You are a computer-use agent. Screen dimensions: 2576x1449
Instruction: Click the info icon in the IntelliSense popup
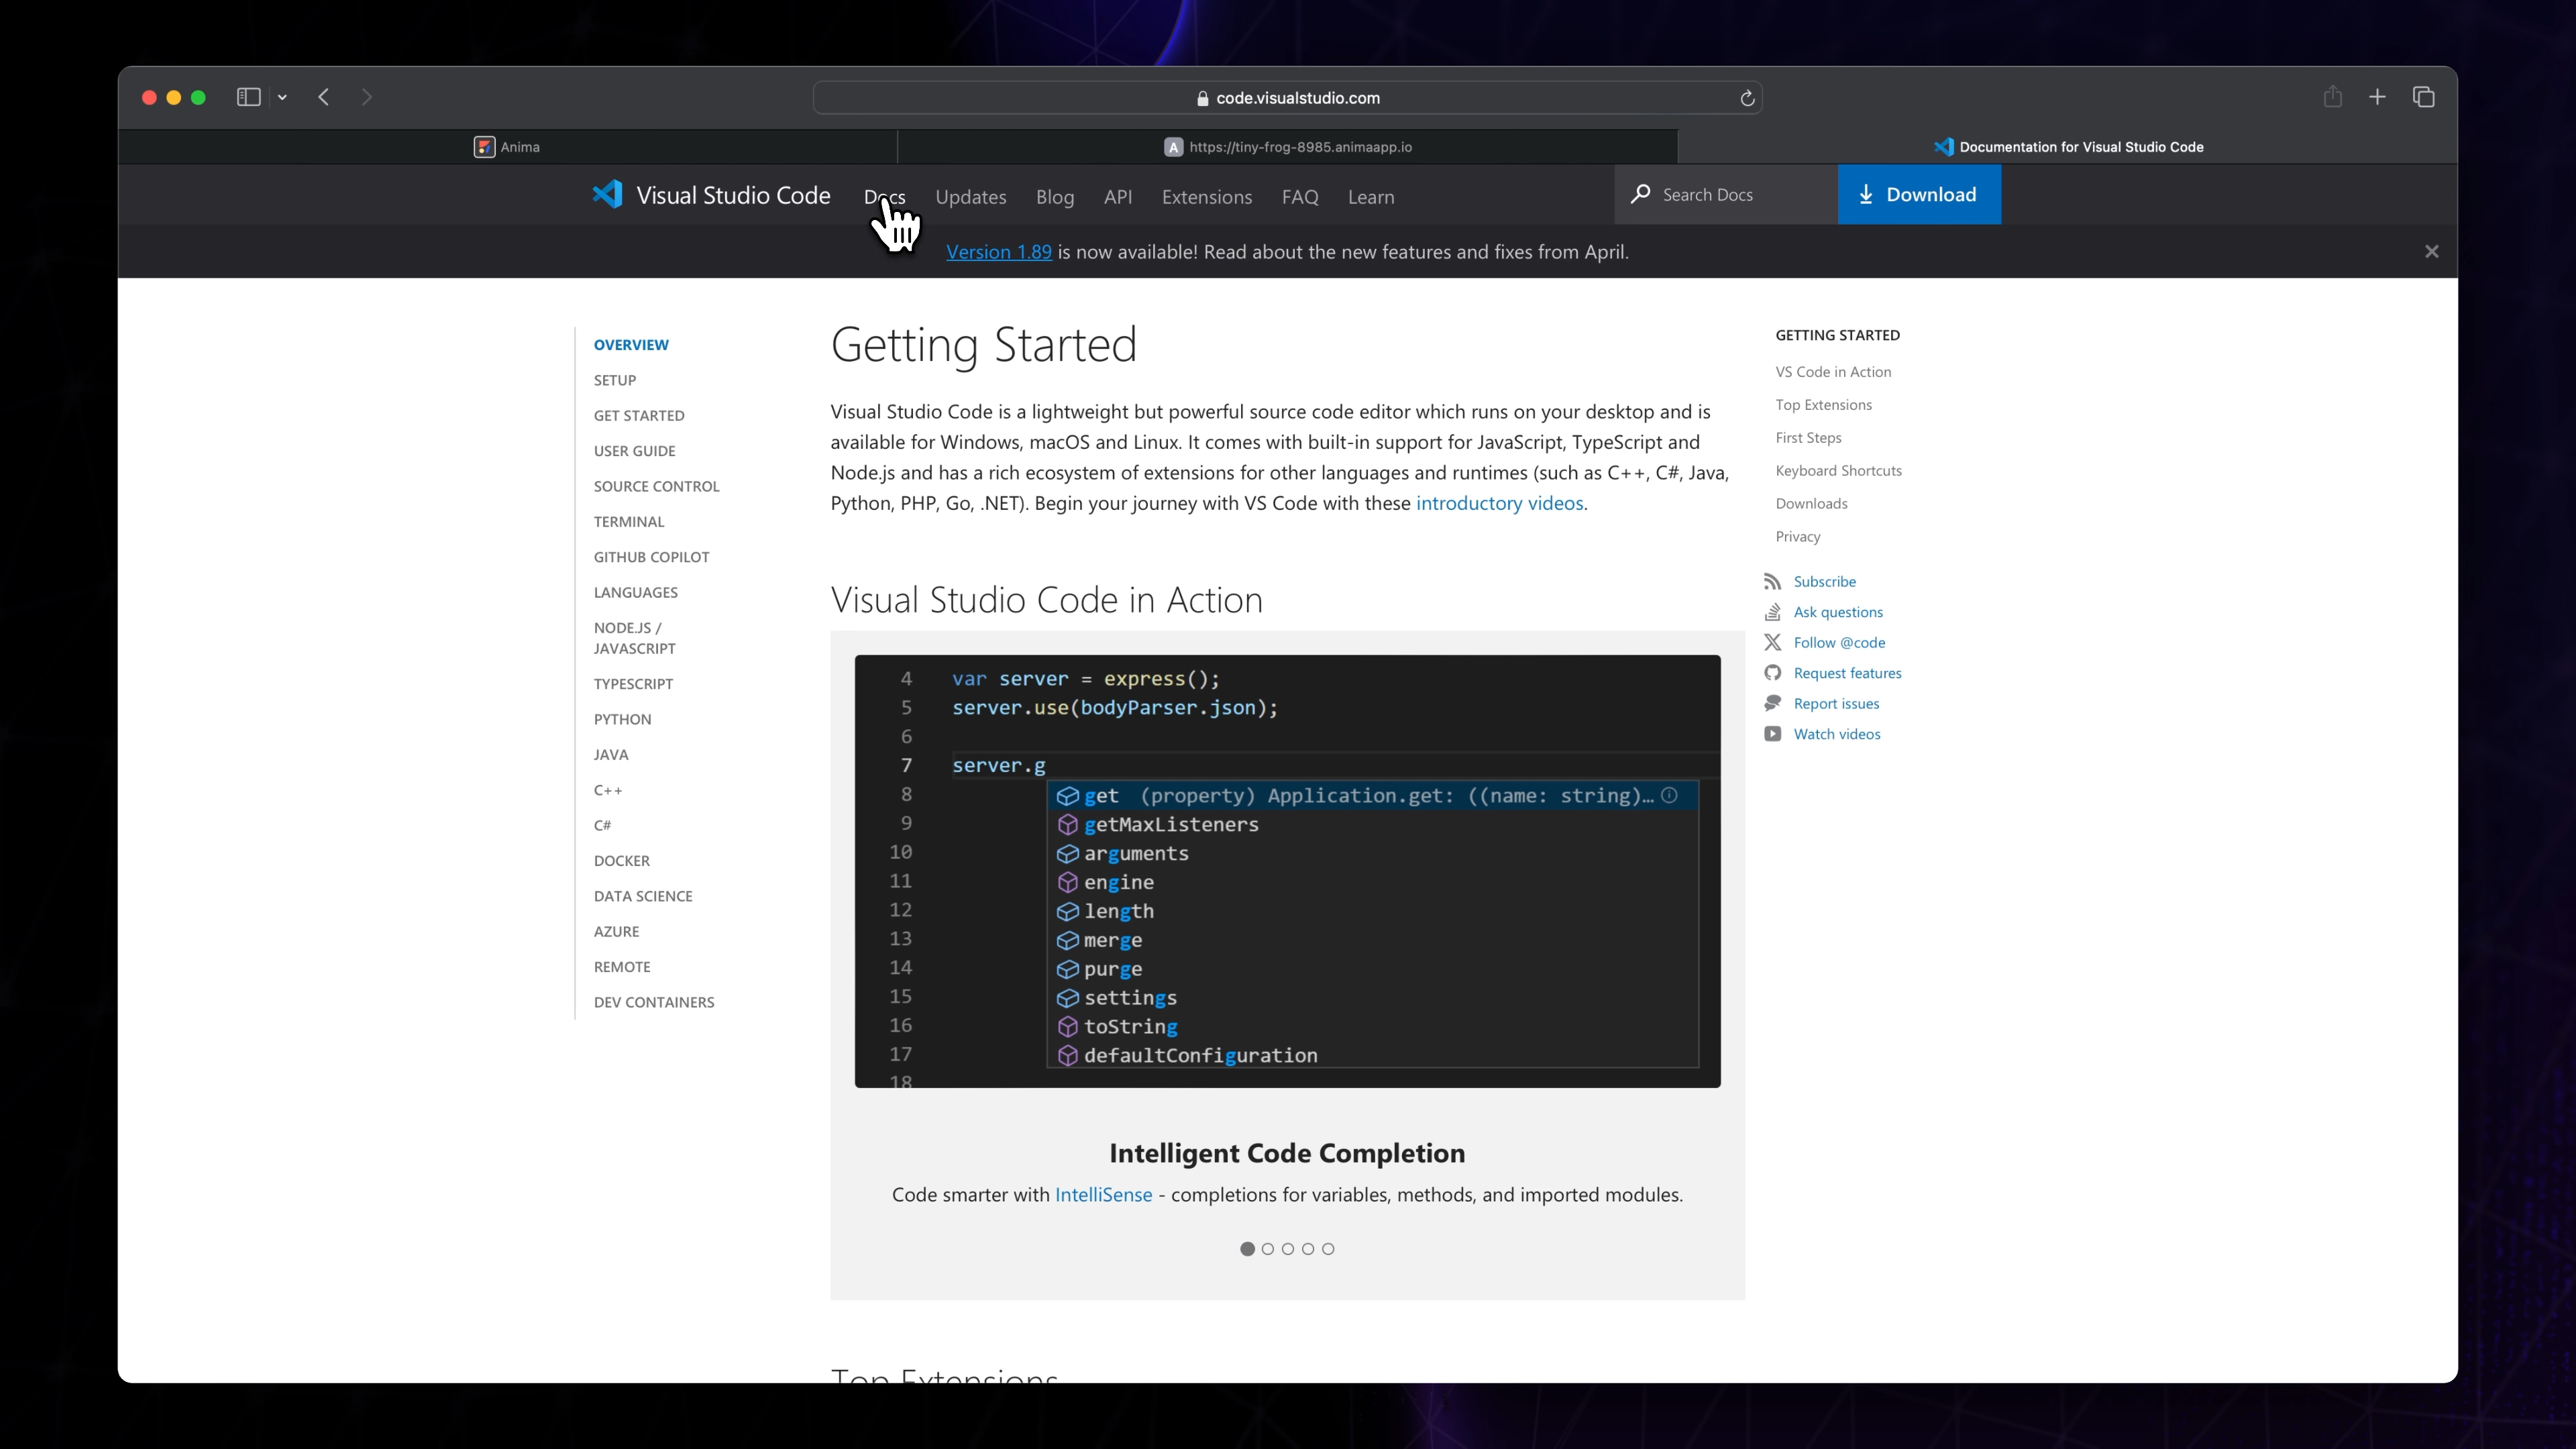pos(1669,795)
